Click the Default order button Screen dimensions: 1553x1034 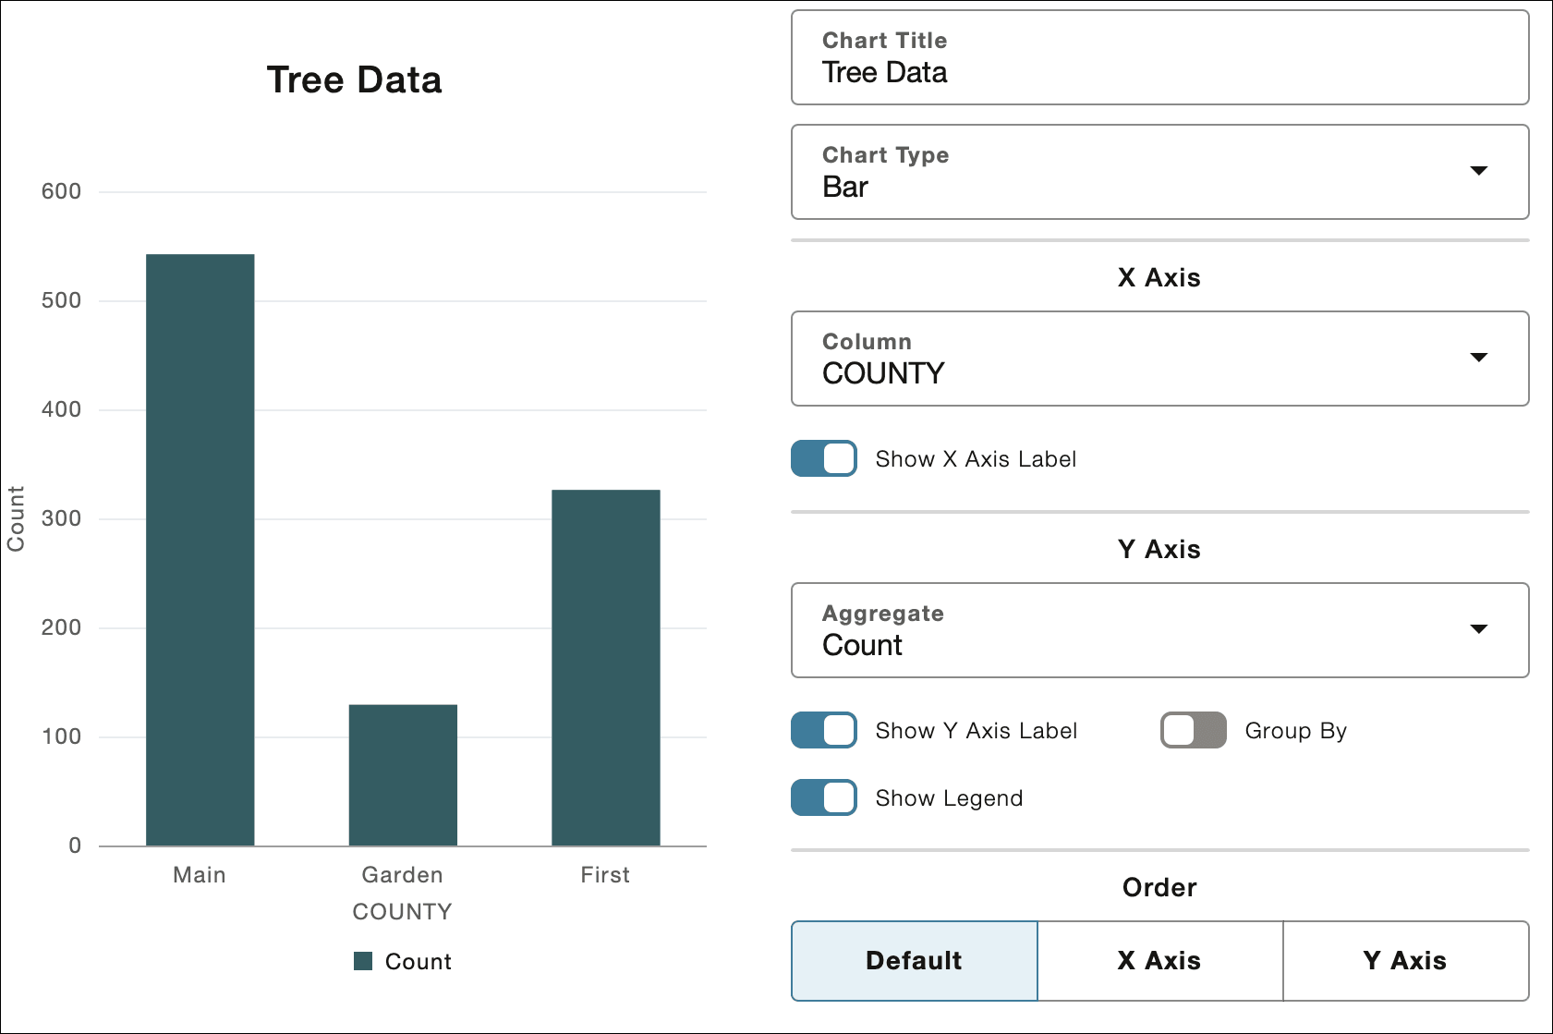[913, 960]
